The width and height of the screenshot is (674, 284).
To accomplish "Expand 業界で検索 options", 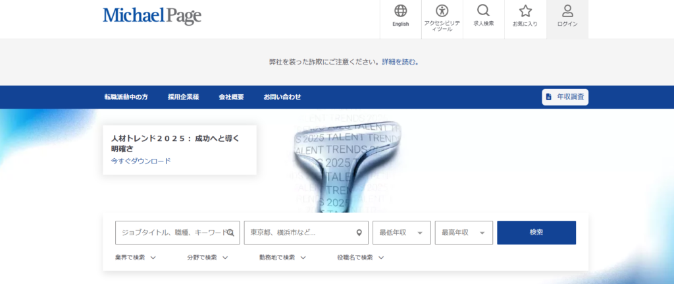I will [135, 258].
